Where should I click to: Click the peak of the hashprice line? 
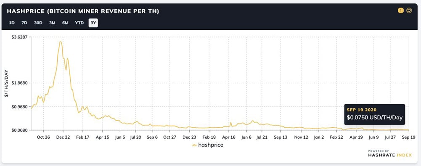61,42
